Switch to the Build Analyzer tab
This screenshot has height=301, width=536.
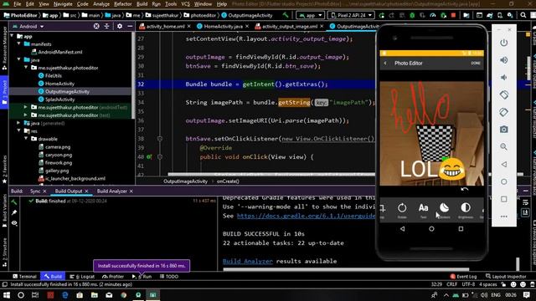pos(111,191)
